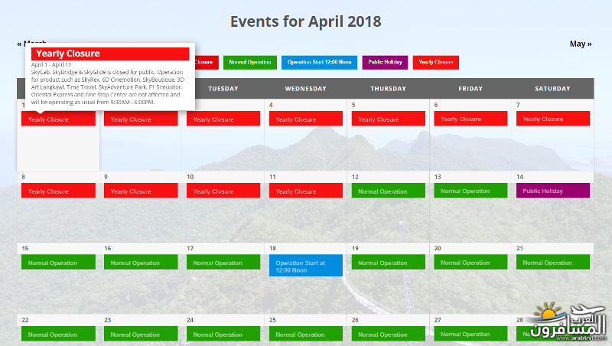
Task: Open Normal Operation event on April 20
Action: pos(470,263)
